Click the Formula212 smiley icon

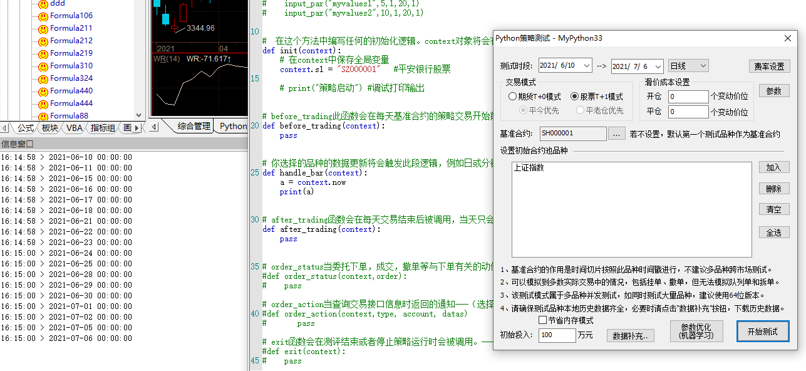click(43, 41)
